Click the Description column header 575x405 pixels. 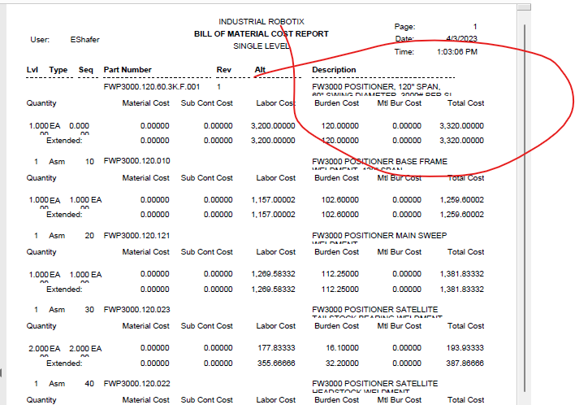pos(334,70)
